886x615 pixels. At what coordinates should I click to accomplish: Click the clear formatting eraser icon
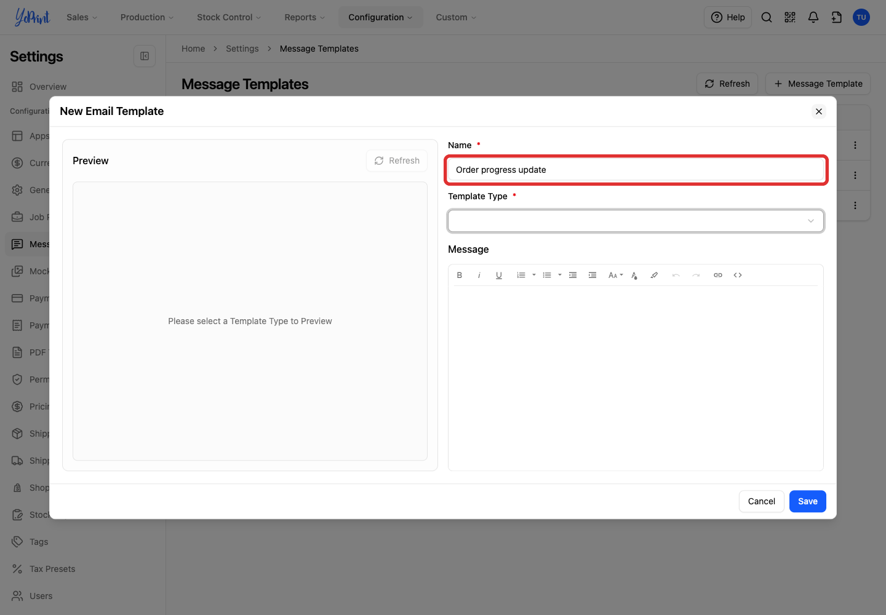pyautogui.click(x=654, y=276)
